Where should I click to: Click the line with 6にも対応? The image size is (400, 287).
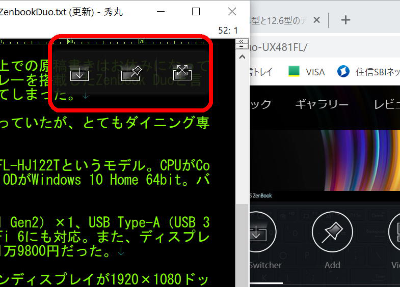click(x=105, y=237)
